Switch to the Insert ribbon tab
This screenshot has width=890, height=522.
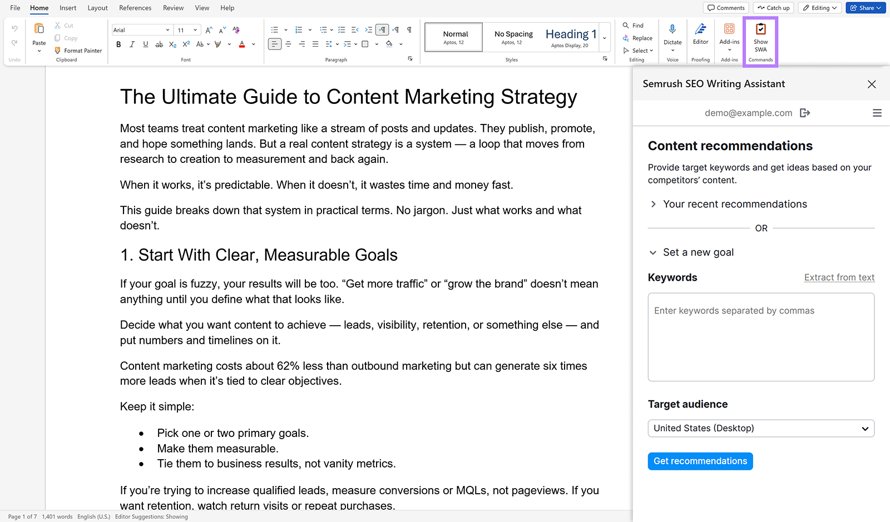67,8
